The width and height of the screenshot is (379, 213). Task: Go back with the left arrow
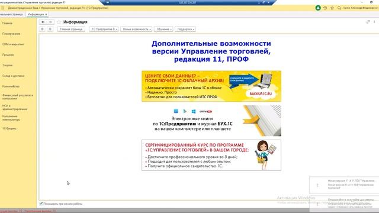(x=43, y=22)
